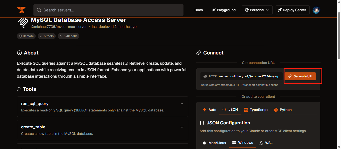Click the Tools heading hammer icon
Image resolution: width=341 pixels, height=149 pixels.
[x=19, y=89]
